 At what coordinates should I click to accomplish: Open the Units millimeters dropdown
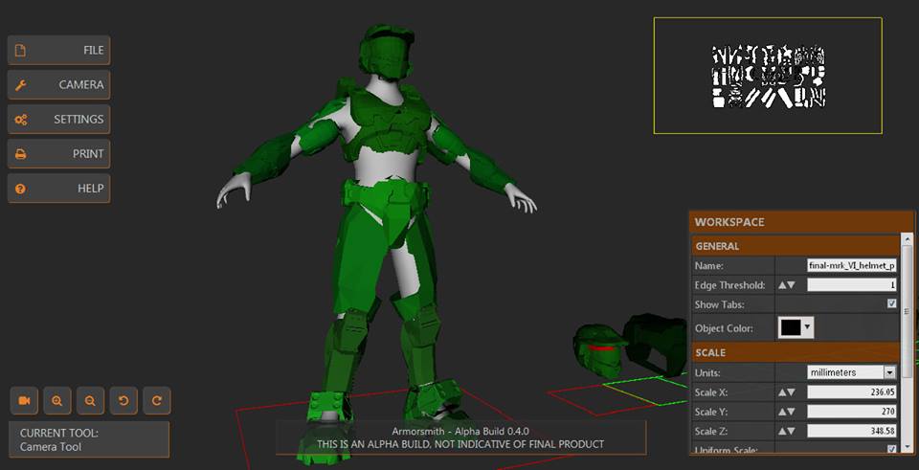click(x=852, y=372)
